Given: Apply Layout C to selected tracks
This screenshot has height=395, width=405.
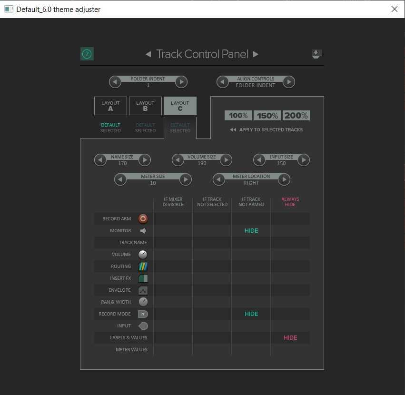Looking at the screenshot, I should point(180,131).
